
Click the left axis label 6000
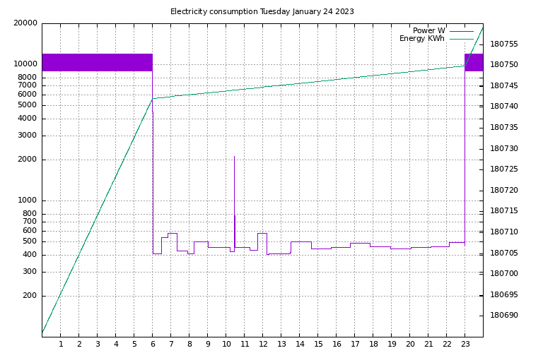pyautogui.click(x=27, y=94)
